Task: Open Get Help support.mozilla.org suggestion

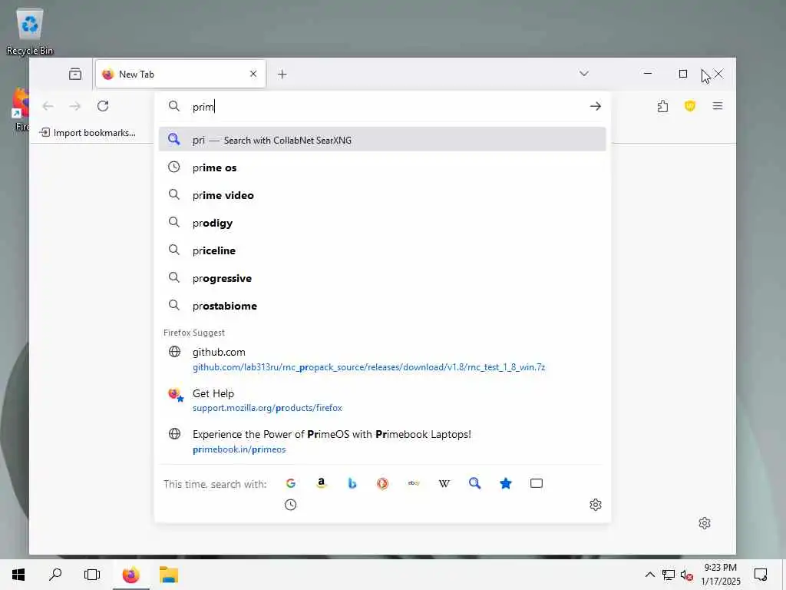Action: pos(382,400)
